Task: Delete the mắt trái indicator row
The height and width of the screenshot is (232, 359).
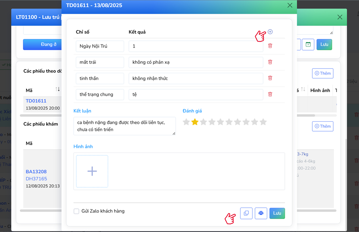Action: coord(270,62)
